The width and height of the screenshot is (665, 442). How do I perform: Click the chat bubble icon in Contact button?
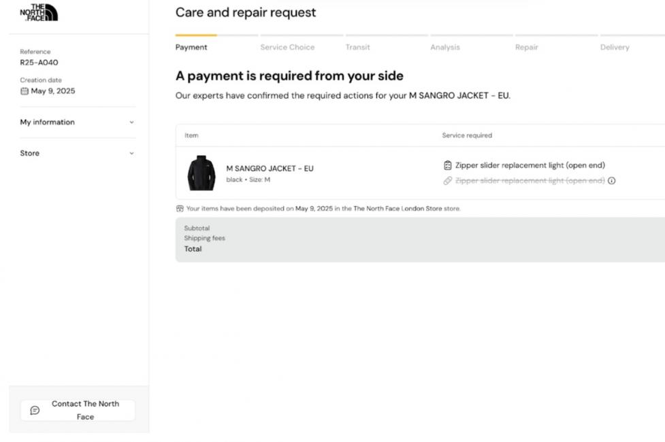coord(35,410)
